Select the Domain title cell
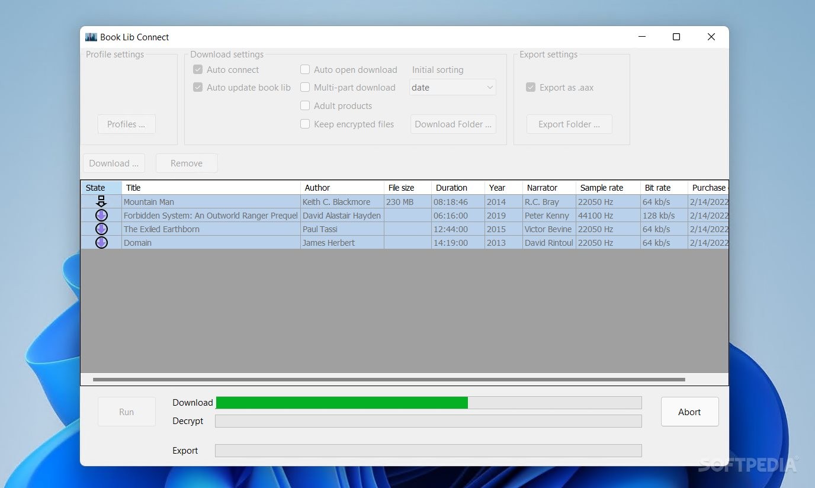 pos(211,242)
